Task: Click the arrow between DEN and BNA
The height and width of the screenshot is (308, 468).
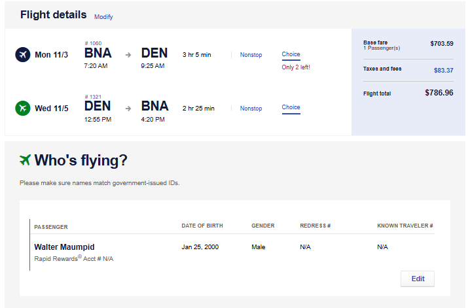Action: click(x=128, y=108)
